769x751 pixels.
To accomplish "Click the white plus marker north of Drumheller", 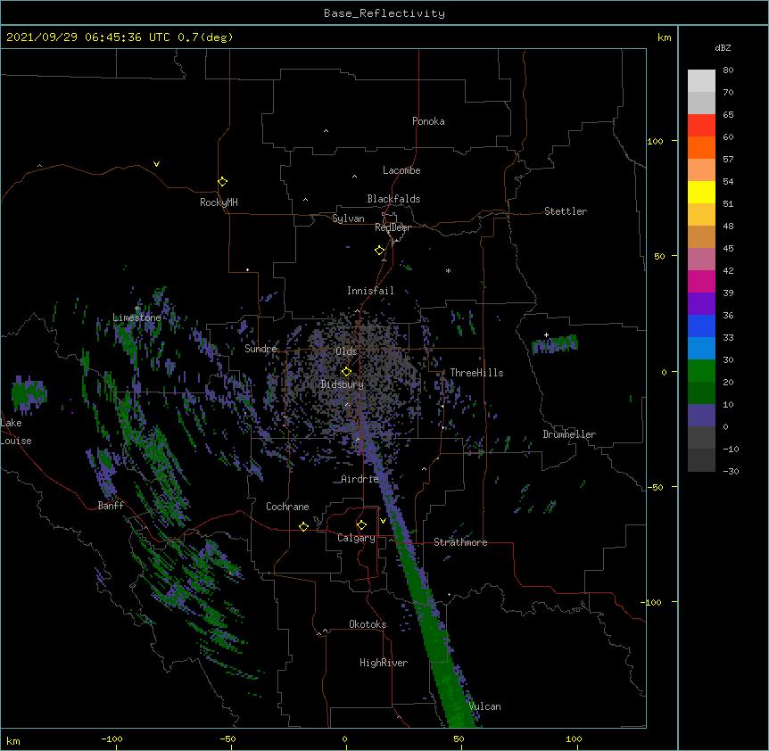I will [x=546, y=334].
